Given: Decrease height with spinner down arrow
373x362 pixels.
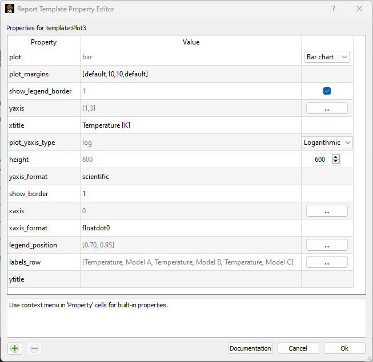Looking at the screenshot, I should pos(336,161).
